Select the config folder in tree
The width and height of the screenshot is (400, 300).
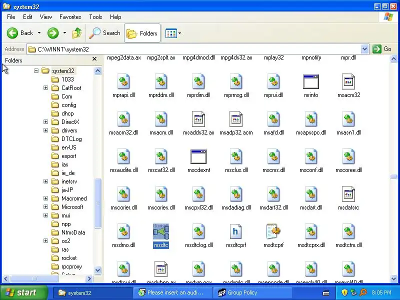pyautogui.click(x=68, y=105)
